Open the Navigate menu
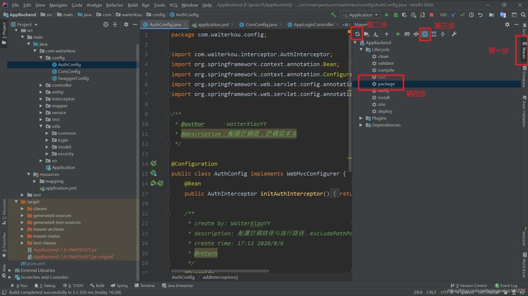The image size is (528, 296). (58, 5)
